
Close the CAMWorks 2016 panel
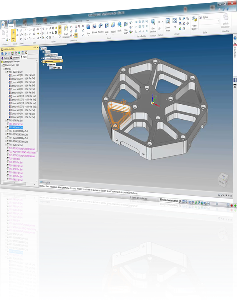pos(38,47)
